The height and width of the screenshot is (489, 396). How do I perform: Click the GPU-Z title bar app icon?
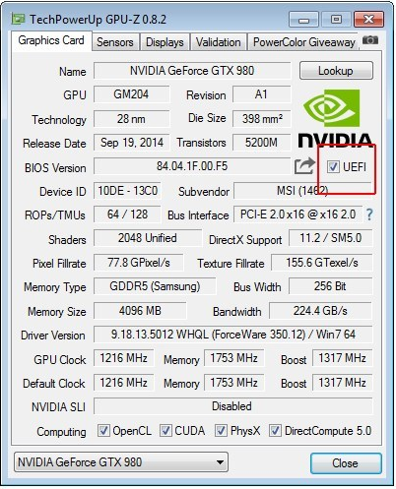(18, 19)
